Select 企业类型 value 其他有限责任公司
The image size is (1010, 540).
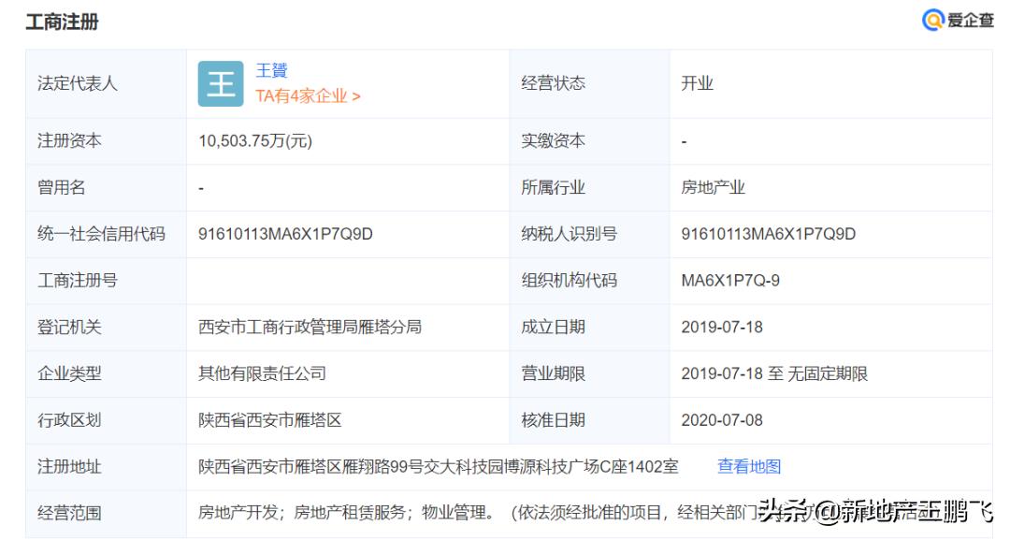[x=262, y=373]
